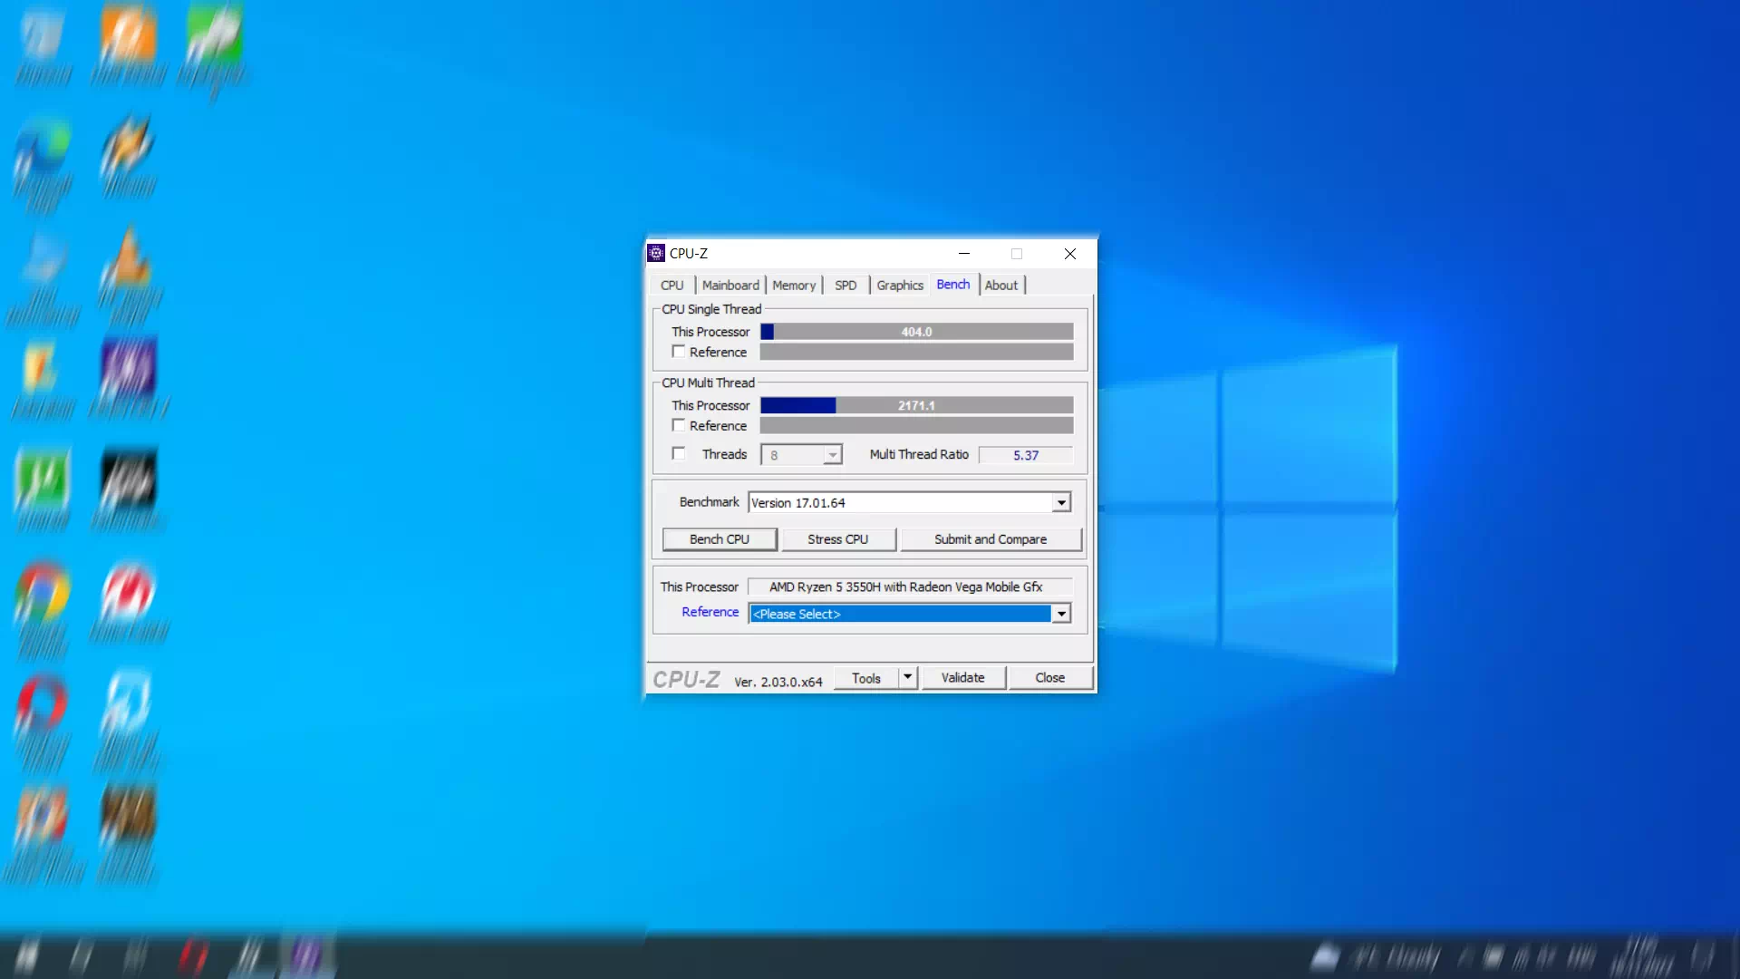Viewport: 1740px width, 979px height.
Task: Switch to the Mainboard tab
Action: [x=730, y=286]
